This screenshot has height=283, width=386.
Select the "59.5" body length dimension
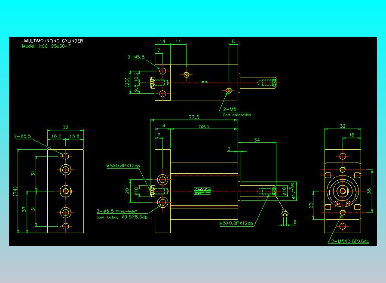coord(204,126)
